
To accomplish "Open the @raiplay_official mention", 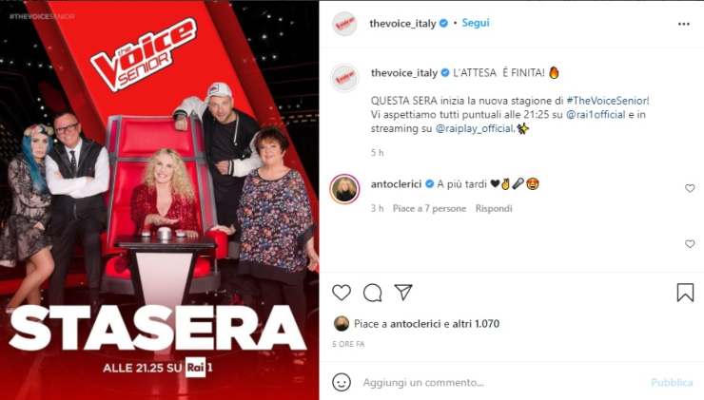I will click(x=475, y=128).
